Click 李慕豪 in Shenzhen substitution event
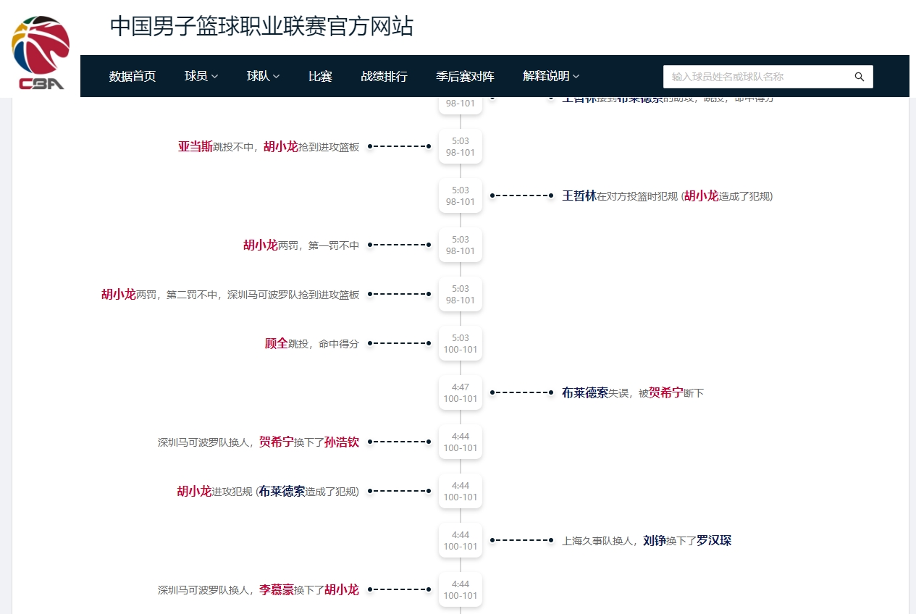The image size is (916, 614). coord(276,589)
